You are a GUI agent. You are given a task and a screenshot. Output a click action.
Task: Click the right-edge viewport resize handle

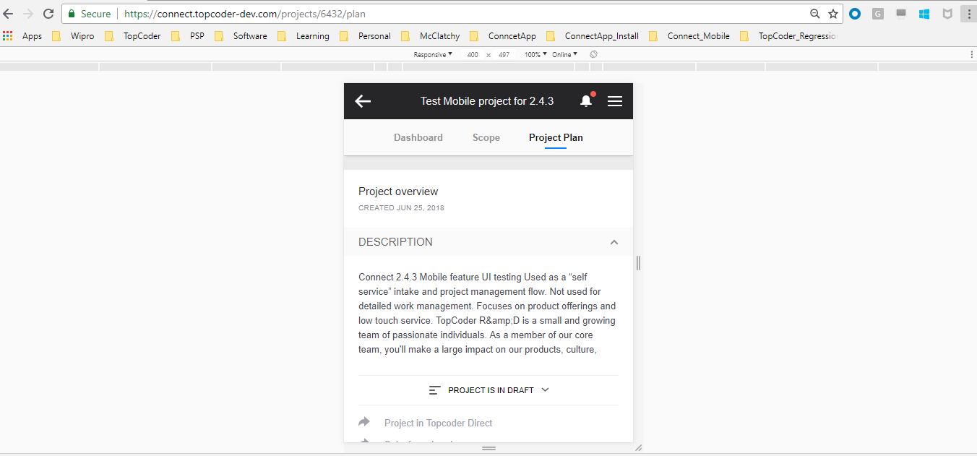[638, 263]
